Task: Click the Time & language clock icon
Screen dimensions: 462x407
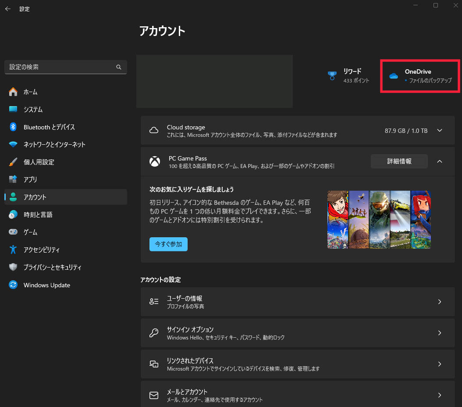Action: pyautogui.click(x=13, y=214)
